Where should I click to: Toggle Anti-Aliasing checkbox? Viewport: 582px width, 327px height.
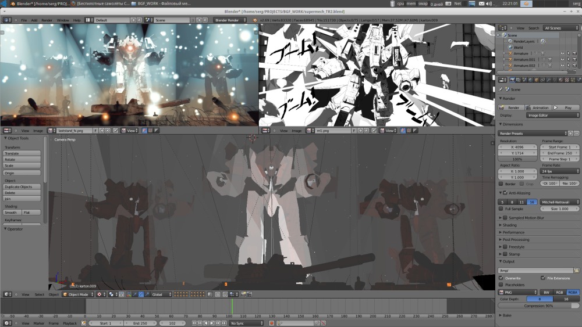[x=505, y=193]
